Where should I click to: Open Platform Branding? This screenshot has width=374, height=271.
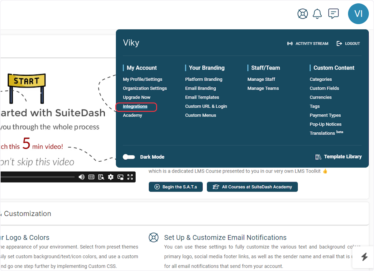click(x=204, y=79)
